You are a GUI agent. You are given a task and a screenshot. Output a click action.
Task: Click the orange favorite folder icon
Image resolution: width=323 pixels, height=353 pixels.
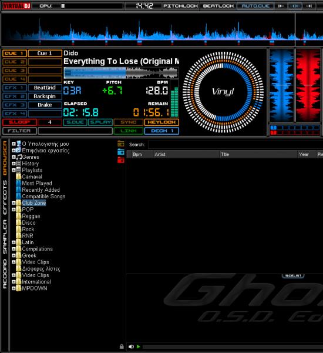[x=121, y=144]
